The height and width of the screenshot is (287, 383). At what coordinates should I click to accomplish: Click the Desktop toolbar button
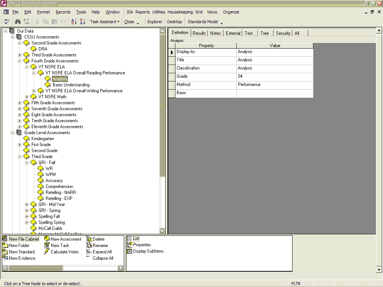175,22
